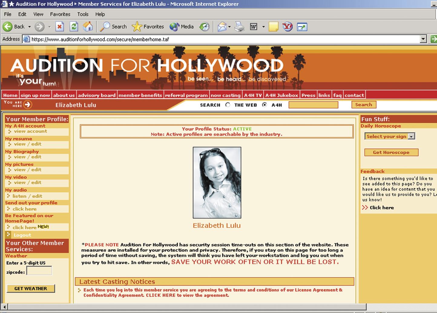Image resolution: width=437 pixels, height=313 pixels.
Task: Click the You Are Here arrow icon
Action: coord(28,104)
